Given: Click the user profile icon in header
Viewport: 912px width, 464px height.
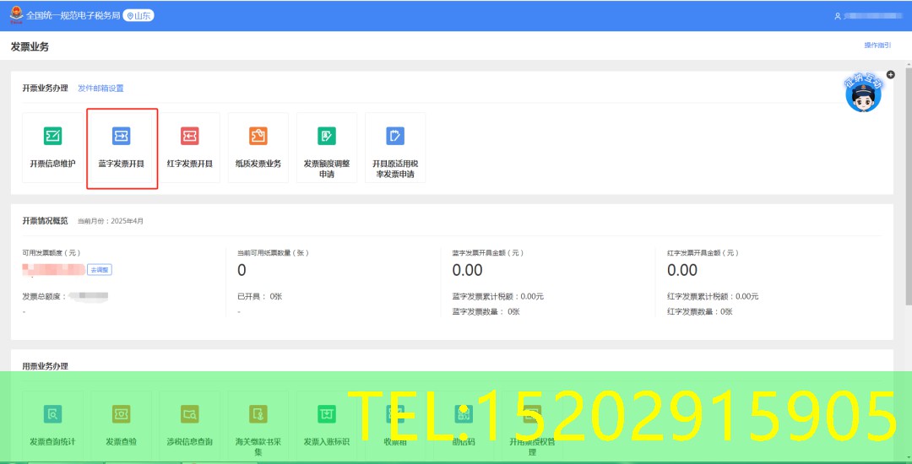Looking at the screenshot, I should [x=838, y=16].
